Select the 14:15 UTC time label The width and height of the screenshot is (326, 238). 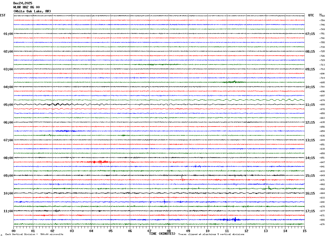pos(310,158)
